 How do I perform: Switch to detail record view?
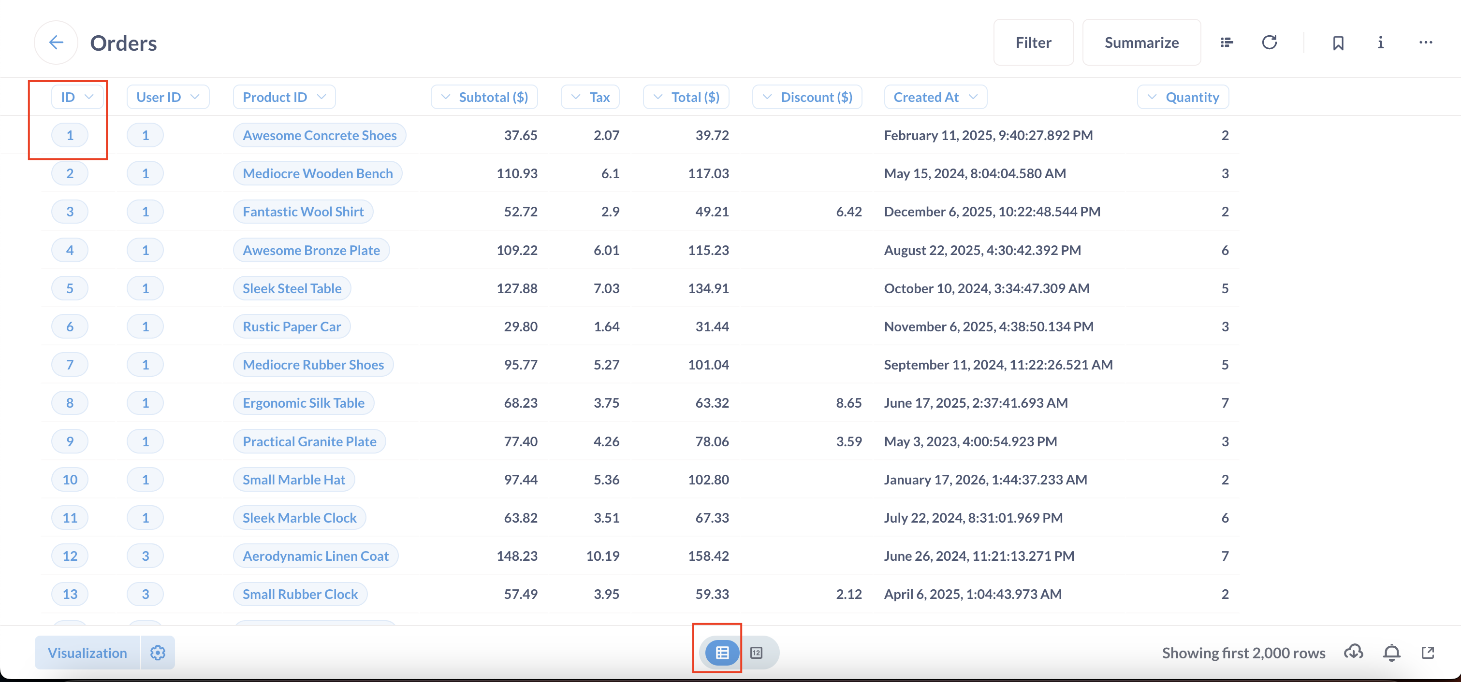757,652
